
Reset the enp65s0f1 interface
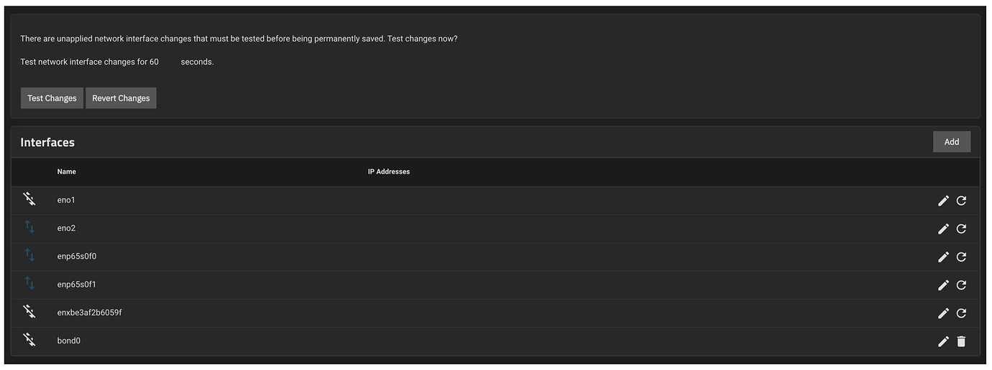pyautogui.click(x=961, y=285)
